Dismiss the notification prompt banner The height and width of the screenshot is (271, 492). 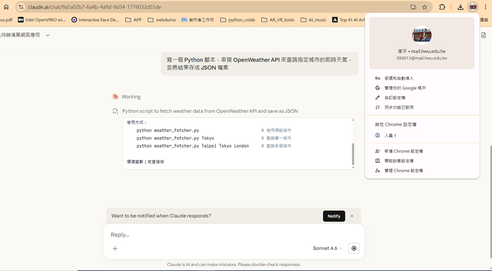[352, 216]
